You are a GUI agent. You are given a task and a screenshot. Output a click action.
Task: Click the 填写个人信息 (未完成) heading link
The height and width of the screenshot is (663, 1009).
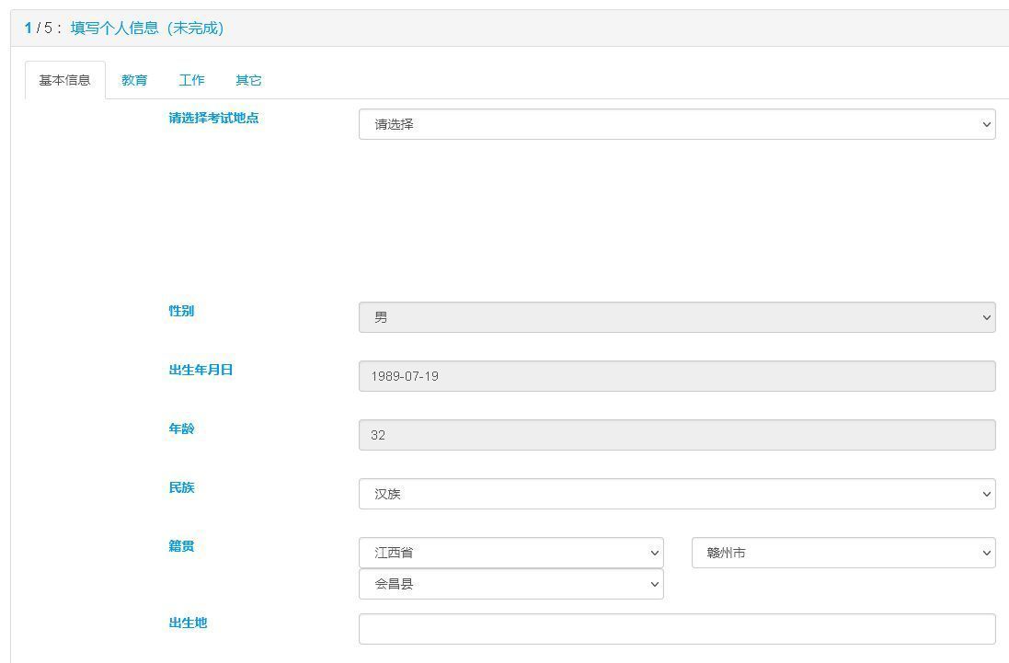point(147,28)
